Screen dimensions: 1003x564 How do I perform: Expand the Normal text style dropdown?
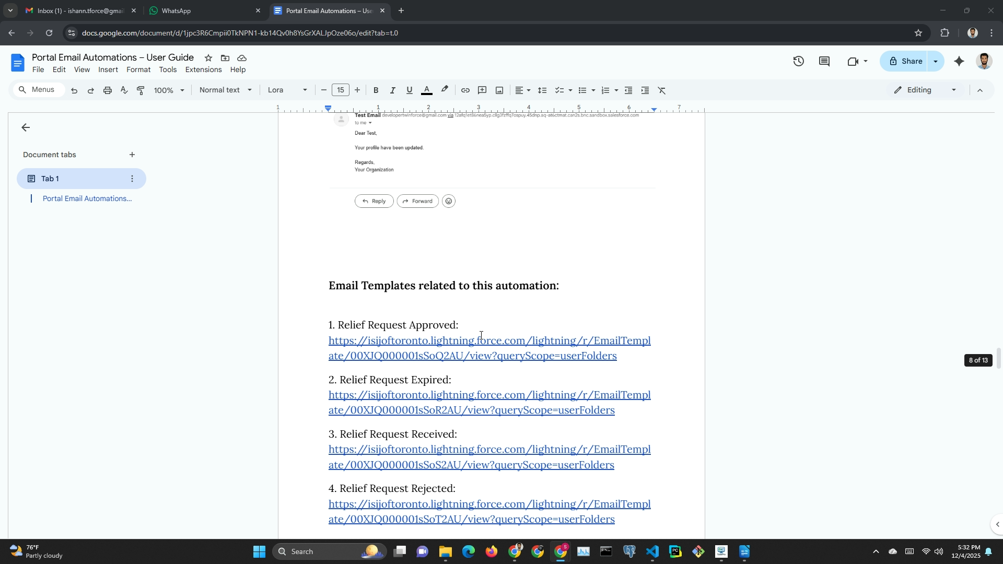click(225, 90)
